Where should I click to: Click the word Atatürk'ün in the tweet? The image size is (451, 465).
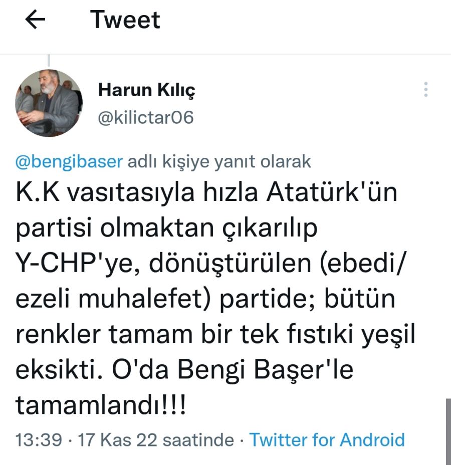click(332, 192)
